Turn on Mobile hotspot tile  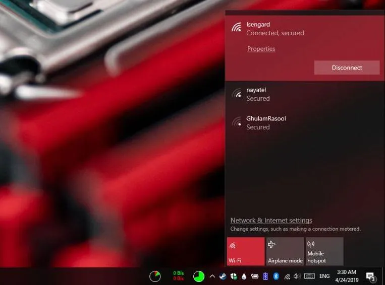324,251
